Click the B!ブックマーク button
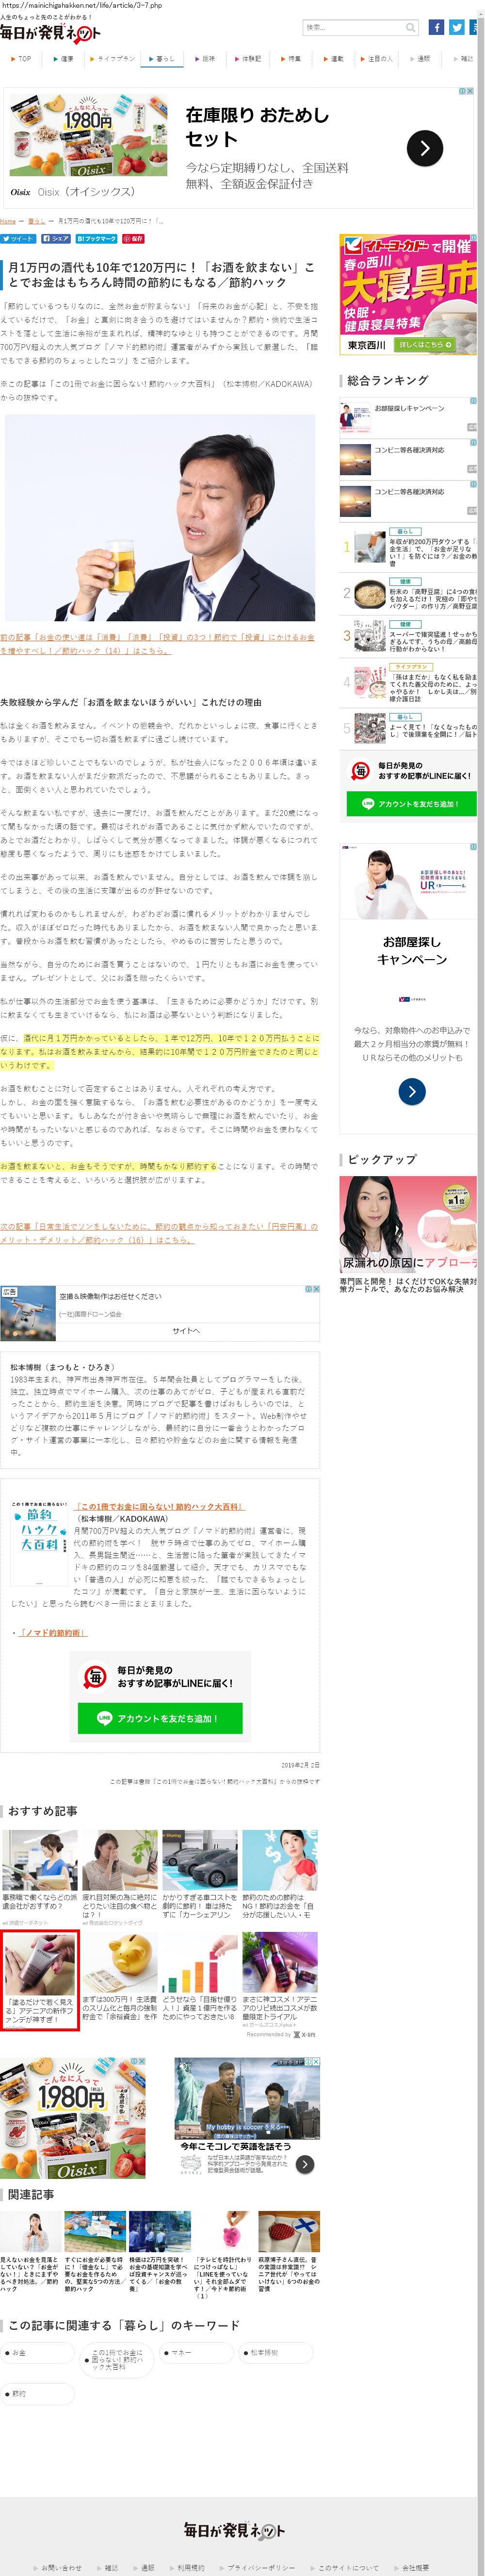The image size is (485, 2576). coord(97,239)
